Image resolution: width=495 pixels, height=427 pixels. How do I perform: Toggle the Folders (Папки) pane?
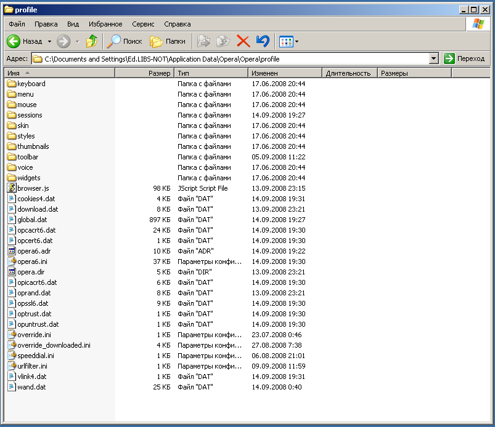(x=168, y=41)
